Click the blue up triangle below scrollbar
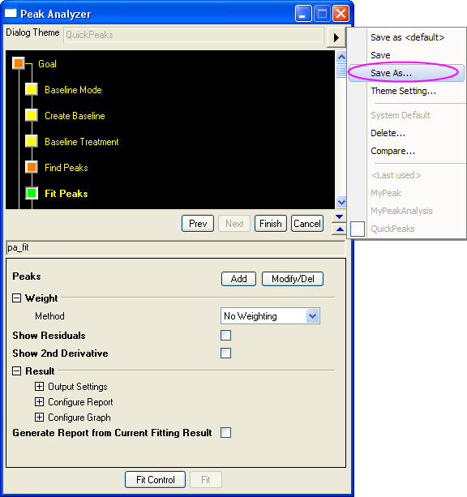Image resolution: width=467 pixels, height=497 pixels. [x=339, y=229]
